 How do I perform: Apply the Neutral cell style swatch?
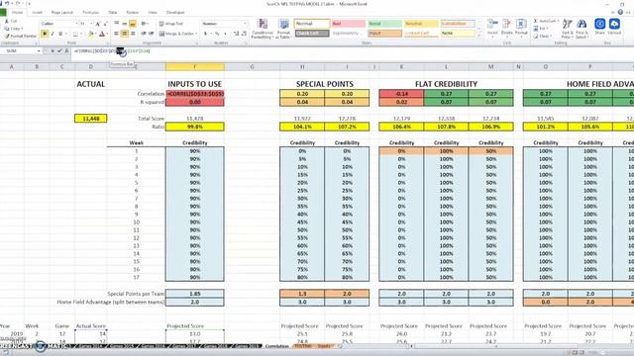(421, 24)
